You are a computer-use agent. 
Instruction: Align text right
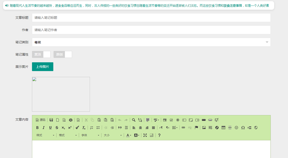click(x=147, y=128)
